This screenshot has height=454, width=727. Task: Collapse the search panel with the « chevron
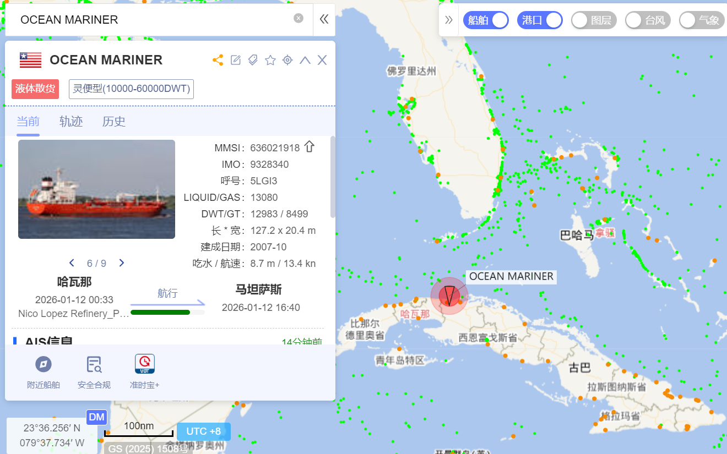coord(324,19)
